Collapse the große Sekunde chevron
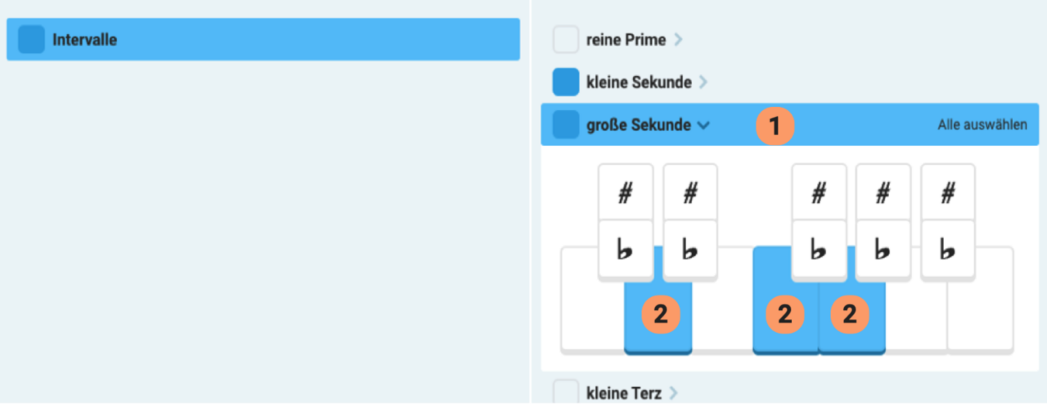This screenshot has width=1047, height=404. (x=703, y=126)
